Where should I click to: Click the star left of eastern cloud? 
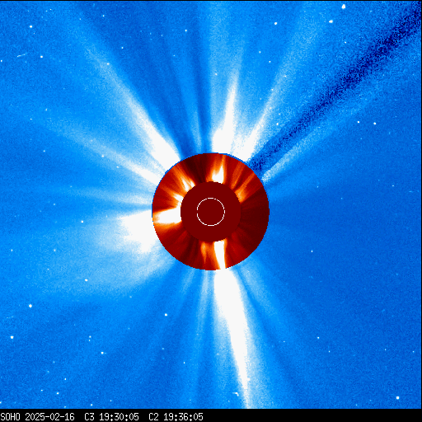click(82, 222)
